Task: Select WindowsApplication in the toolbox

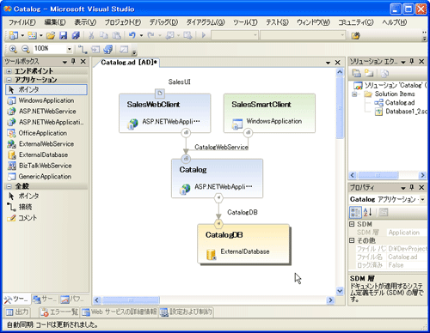Action: [46, 100]
